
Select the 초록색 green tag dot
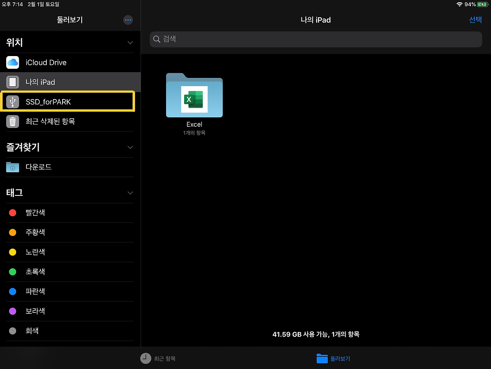13,272
